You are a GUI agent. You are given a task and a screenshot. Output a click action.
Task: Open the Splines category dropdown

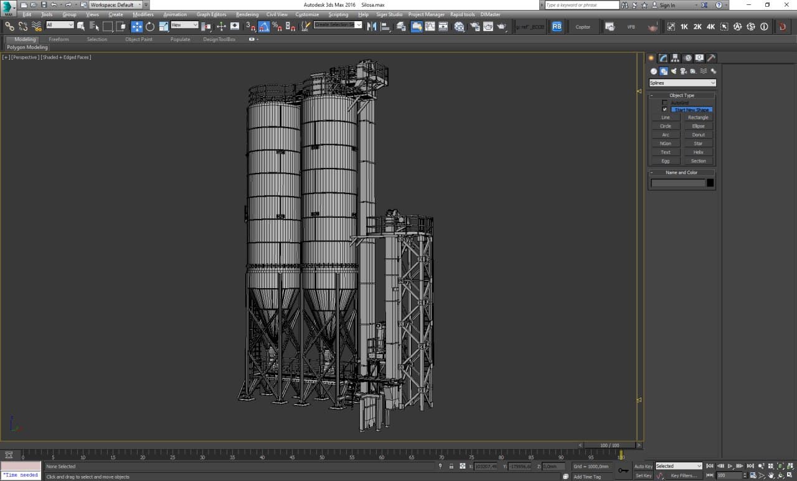682,83
